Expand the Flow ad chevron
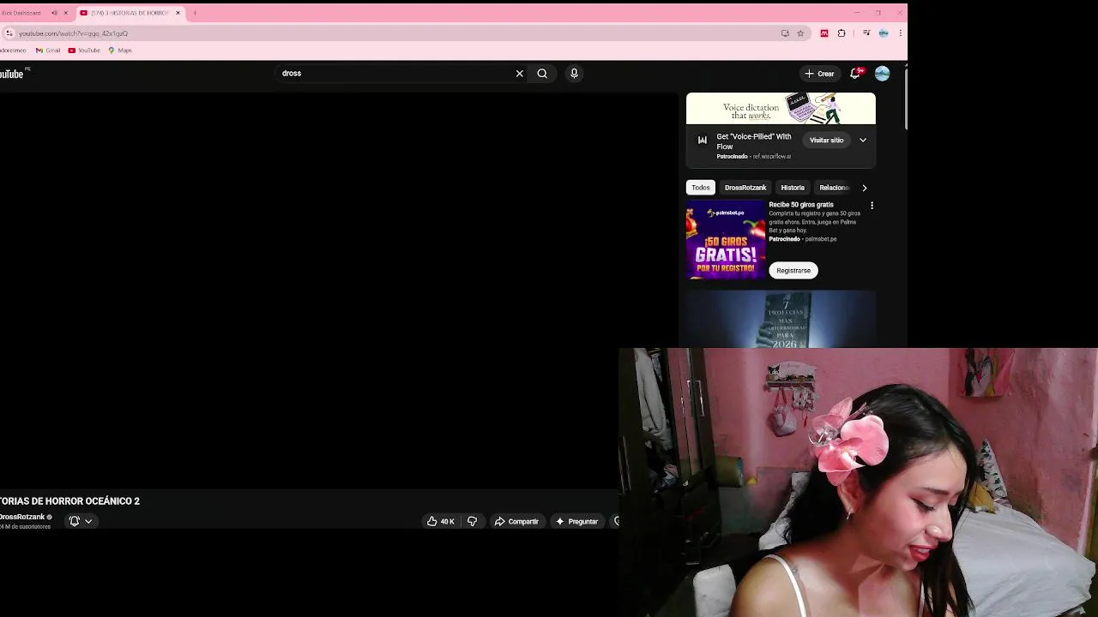 point(863,141)
